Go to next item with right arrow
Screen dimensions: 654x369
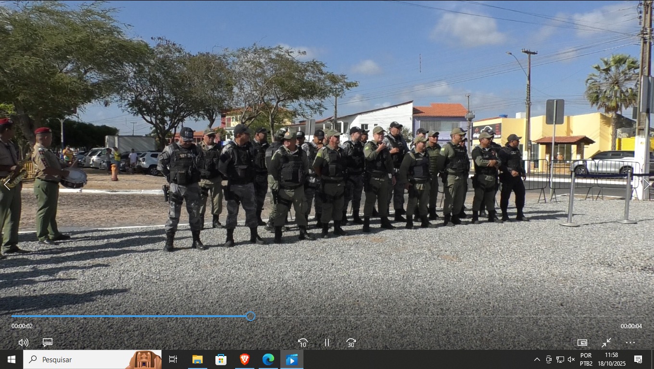pyautogui.click(x=647, y=184)
